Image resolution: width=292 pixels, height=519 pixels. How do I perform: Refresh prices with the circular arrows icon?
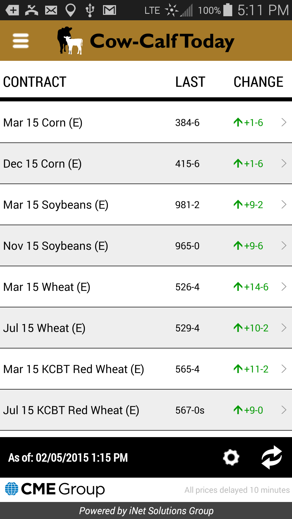pos(272,457)
